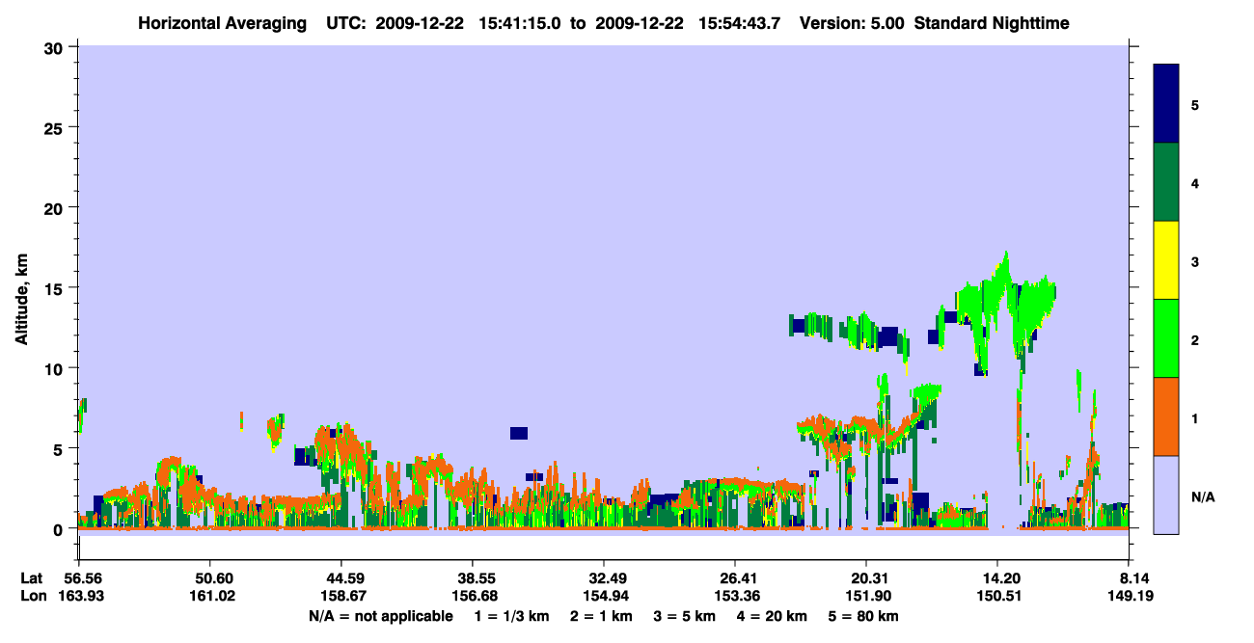This screenshot has width=1254, height=643.
Task: Click legend text 'N/A = not applicable'
Action: pyautogui.click(x=381, y=616)
